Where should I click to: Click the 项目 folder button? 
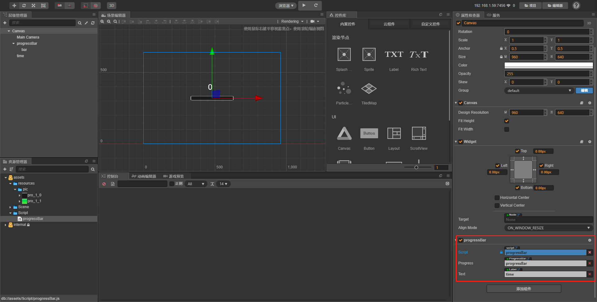[530, 6]
